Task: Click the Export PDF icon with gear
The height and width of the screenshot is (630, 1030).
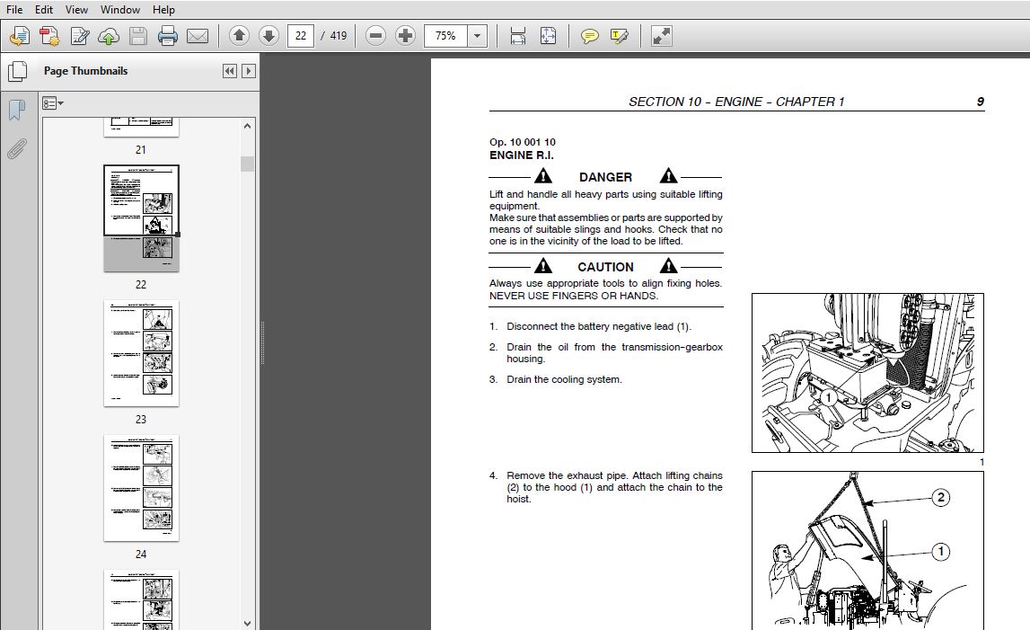Action: tap(49, 36)
